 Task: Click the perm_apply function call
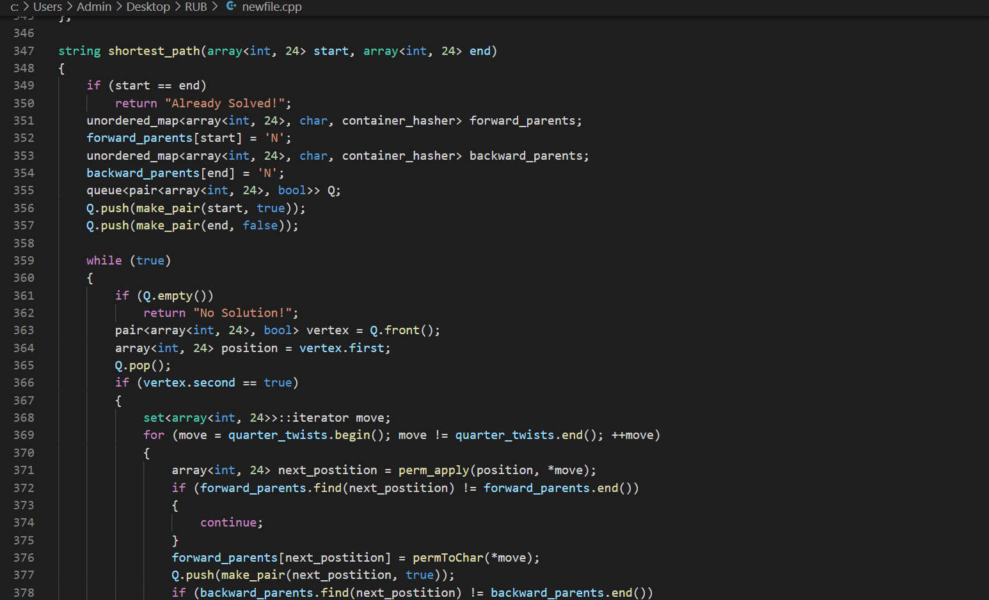point(433,470)
